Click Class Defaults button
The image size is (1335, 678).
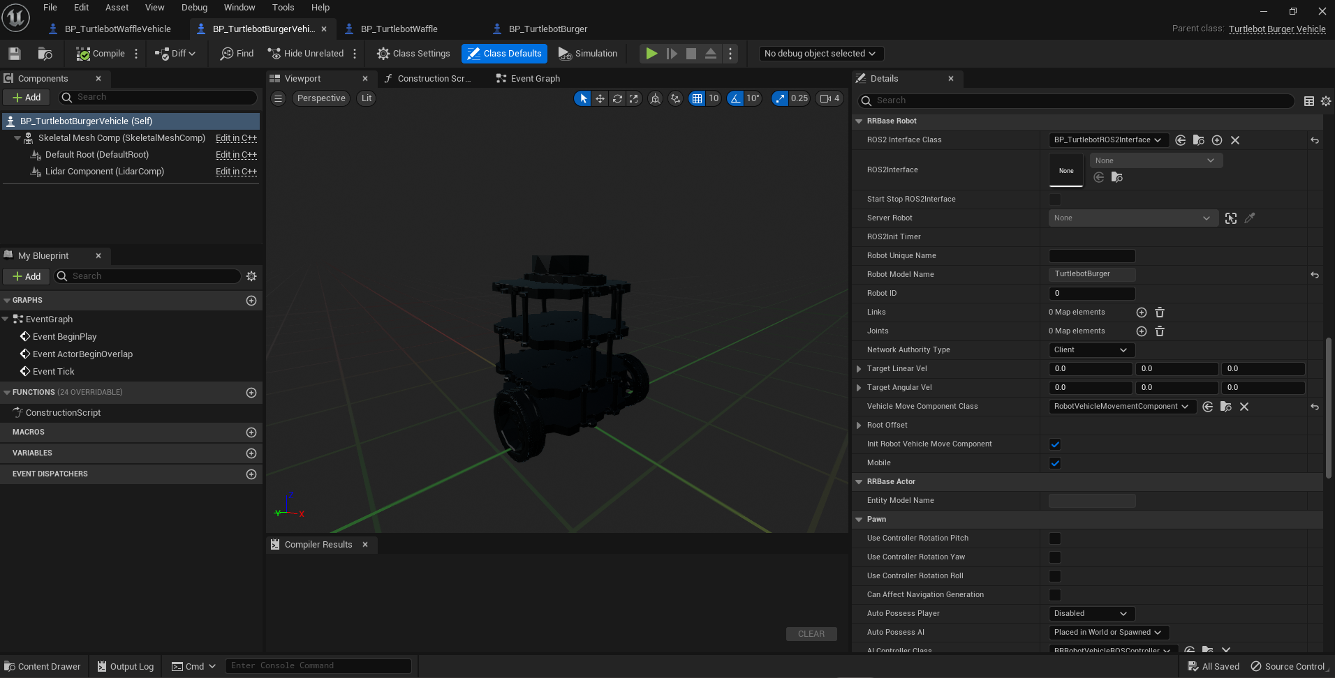tap(504, 54)
